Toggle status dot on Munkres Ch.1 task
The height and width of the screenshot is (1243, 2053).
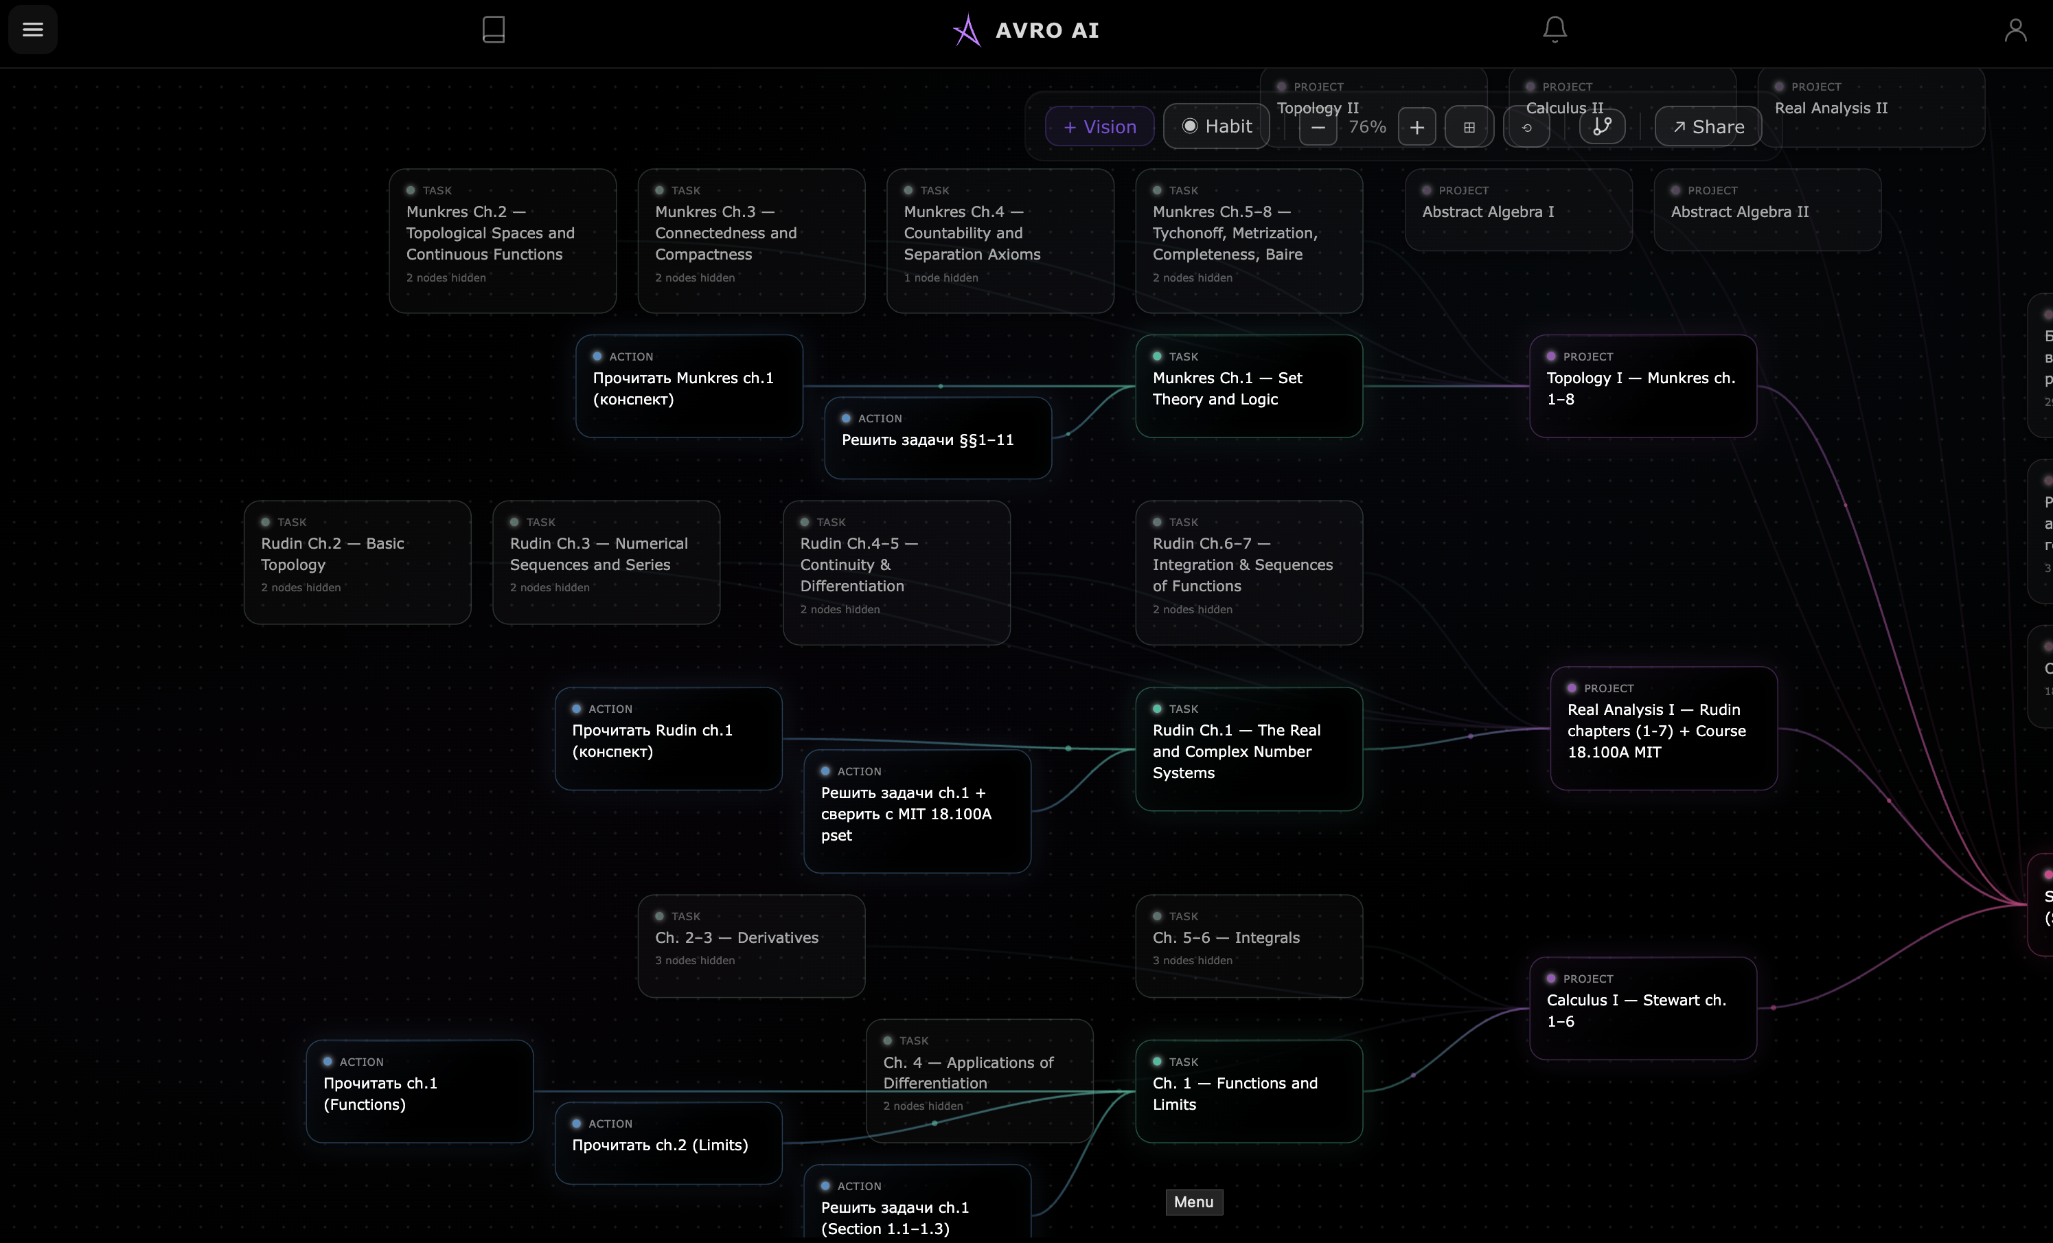click(x=1158, y=356)
